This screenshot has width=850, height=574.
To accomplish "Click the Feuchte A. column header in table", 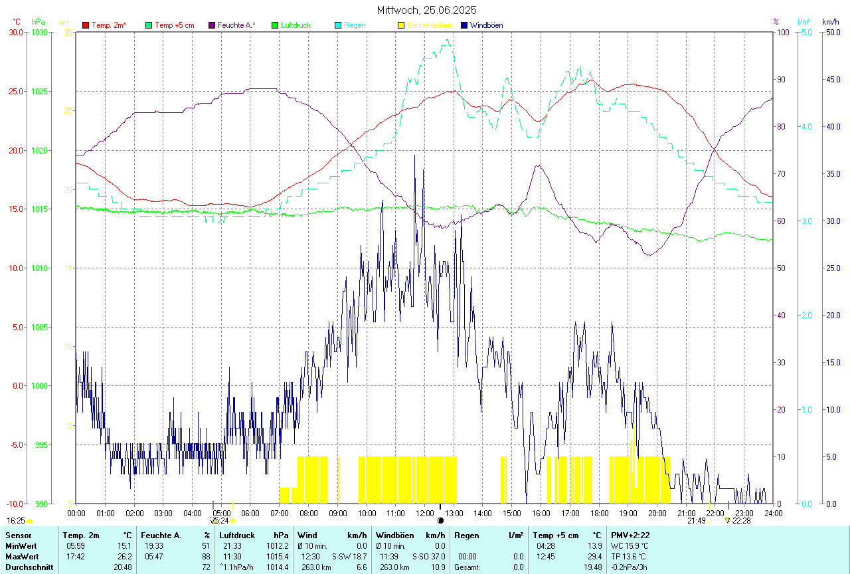I will (x=161, y=535).
